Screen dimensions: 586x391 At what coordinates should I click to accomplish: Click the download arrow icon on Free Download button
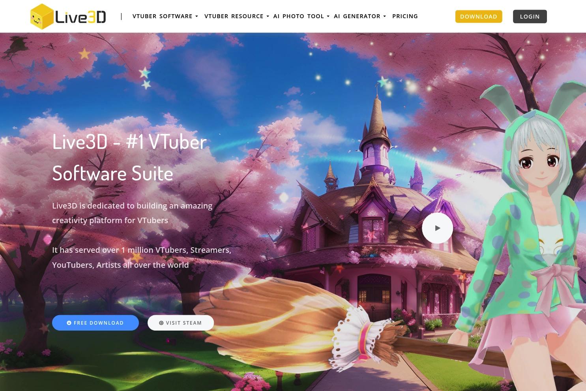point(69,323)
